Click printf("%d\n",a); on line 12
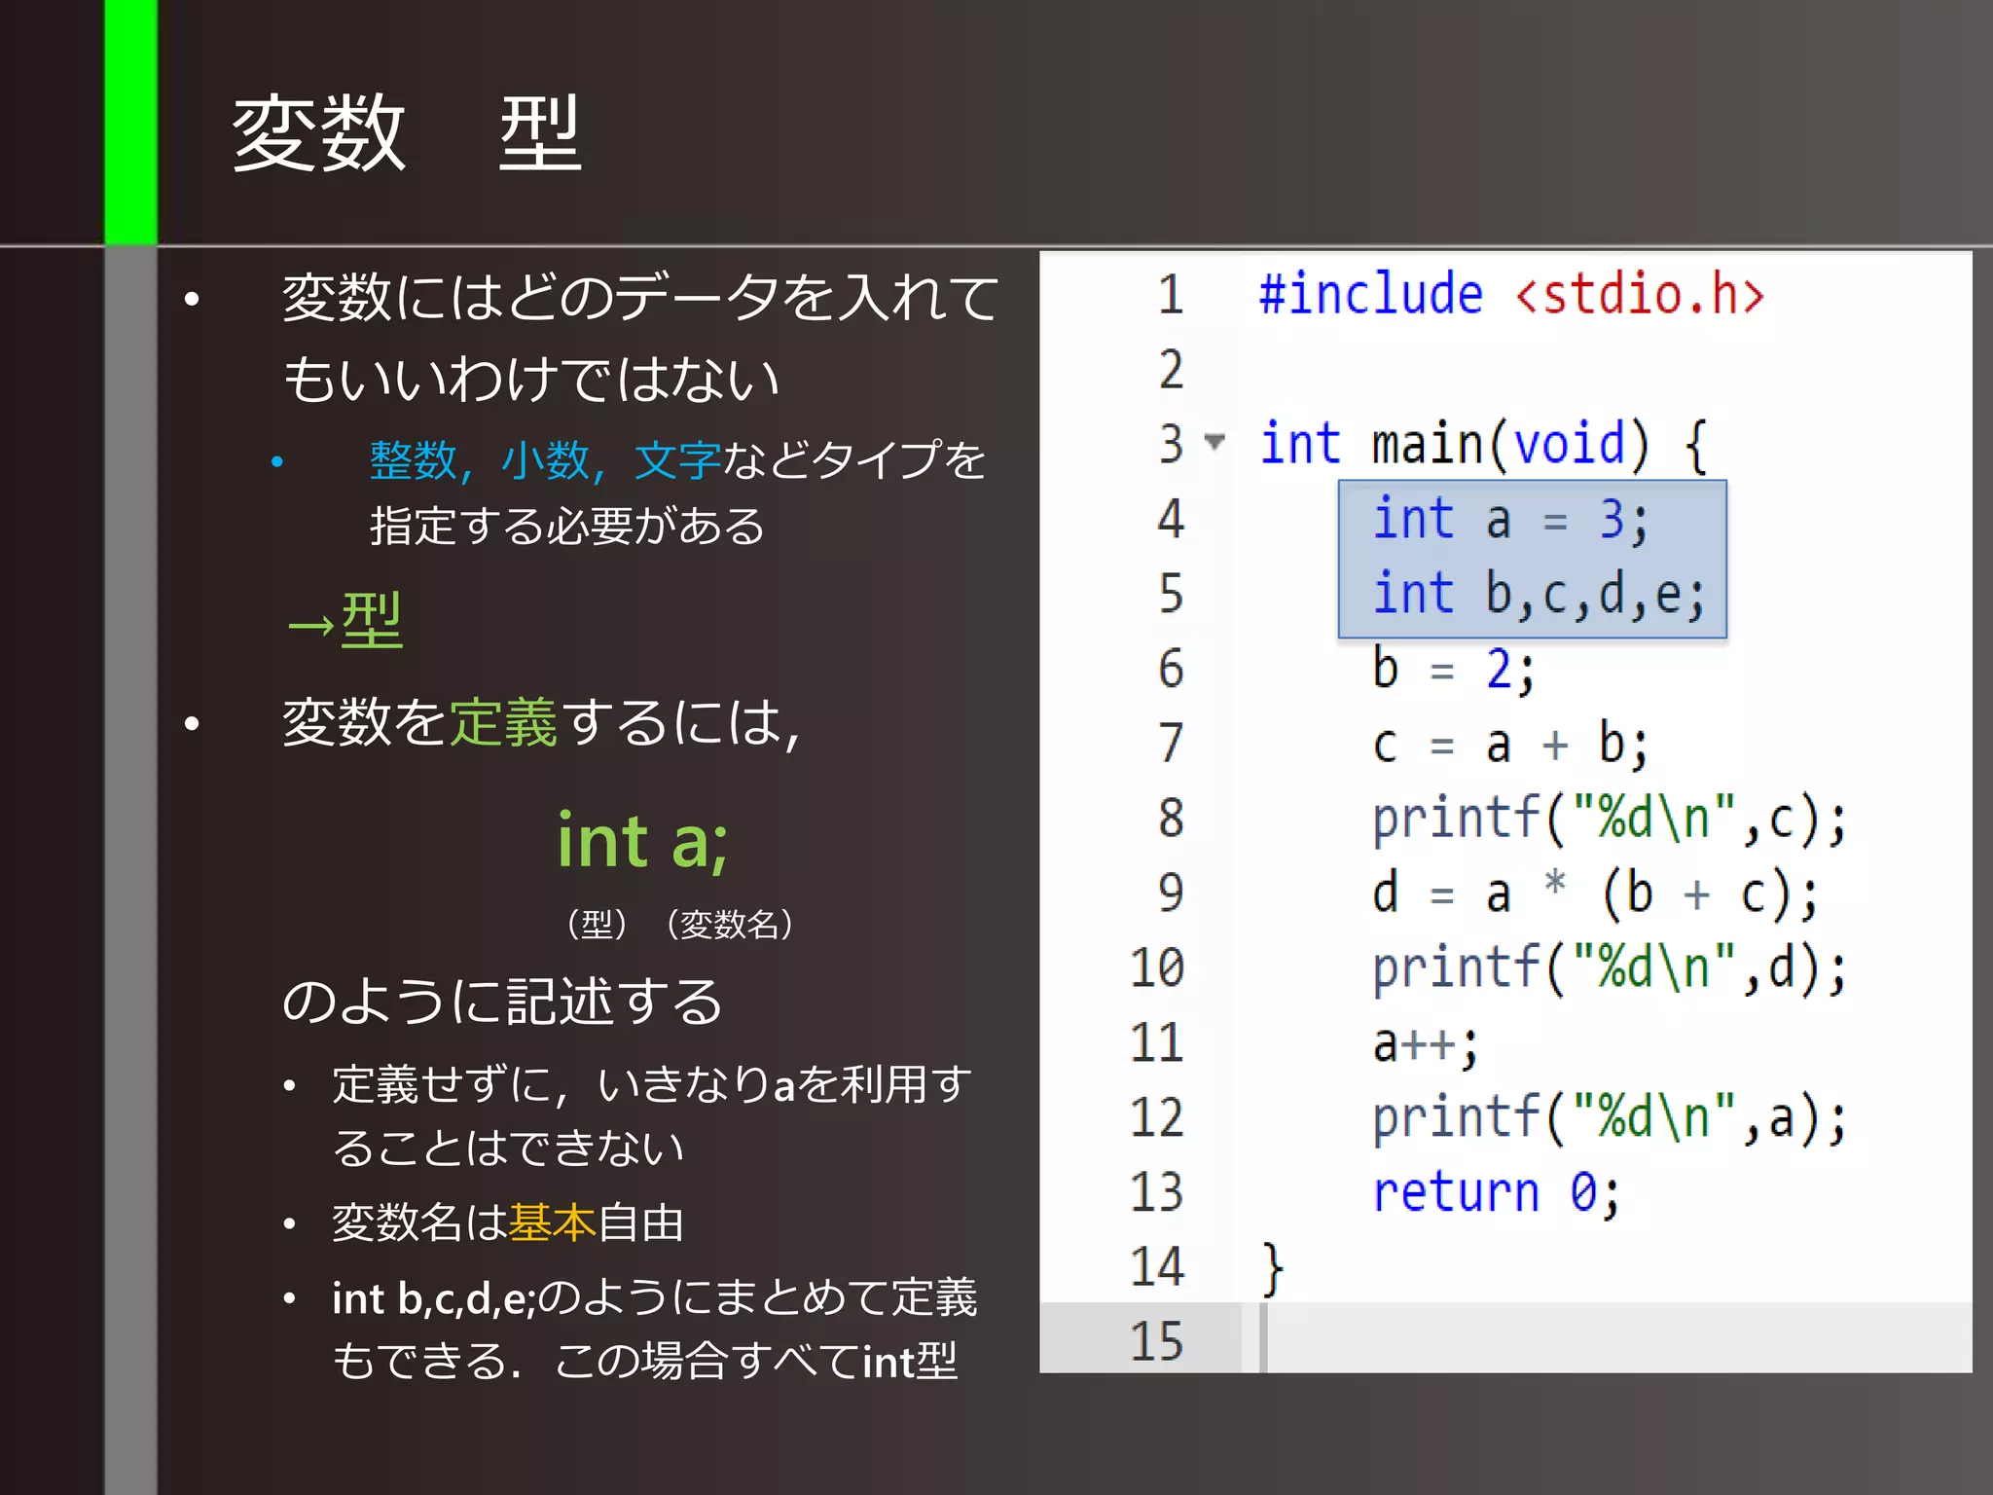 coord(1610,1118)
